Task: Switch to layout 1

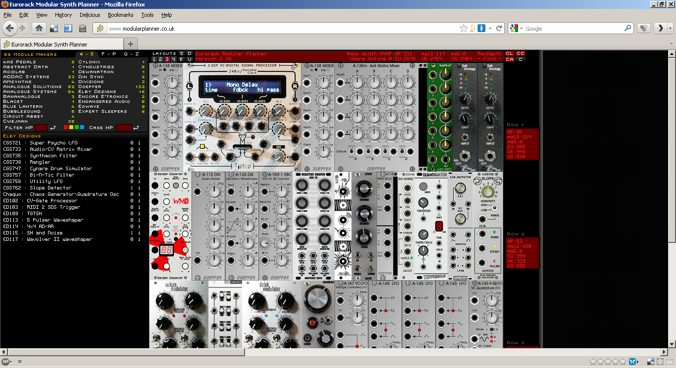Action: (154, 59)
